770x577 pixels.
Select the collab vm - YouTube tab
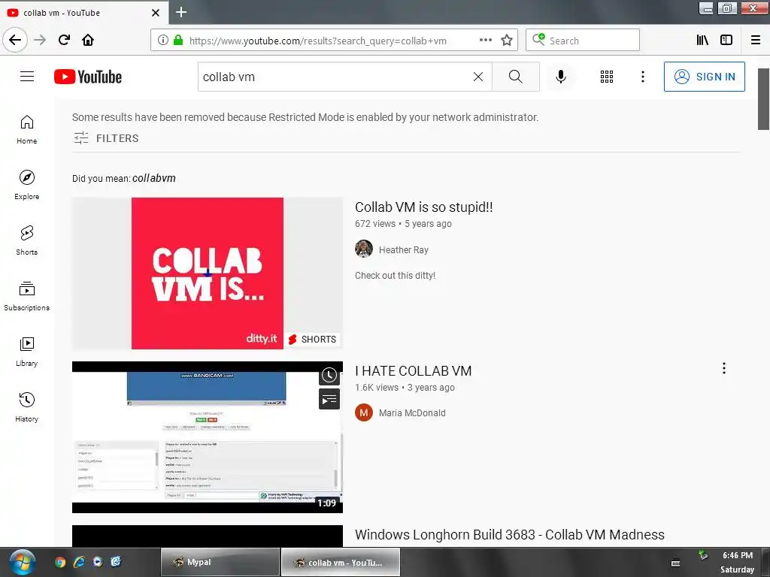(x=84, y=13)
